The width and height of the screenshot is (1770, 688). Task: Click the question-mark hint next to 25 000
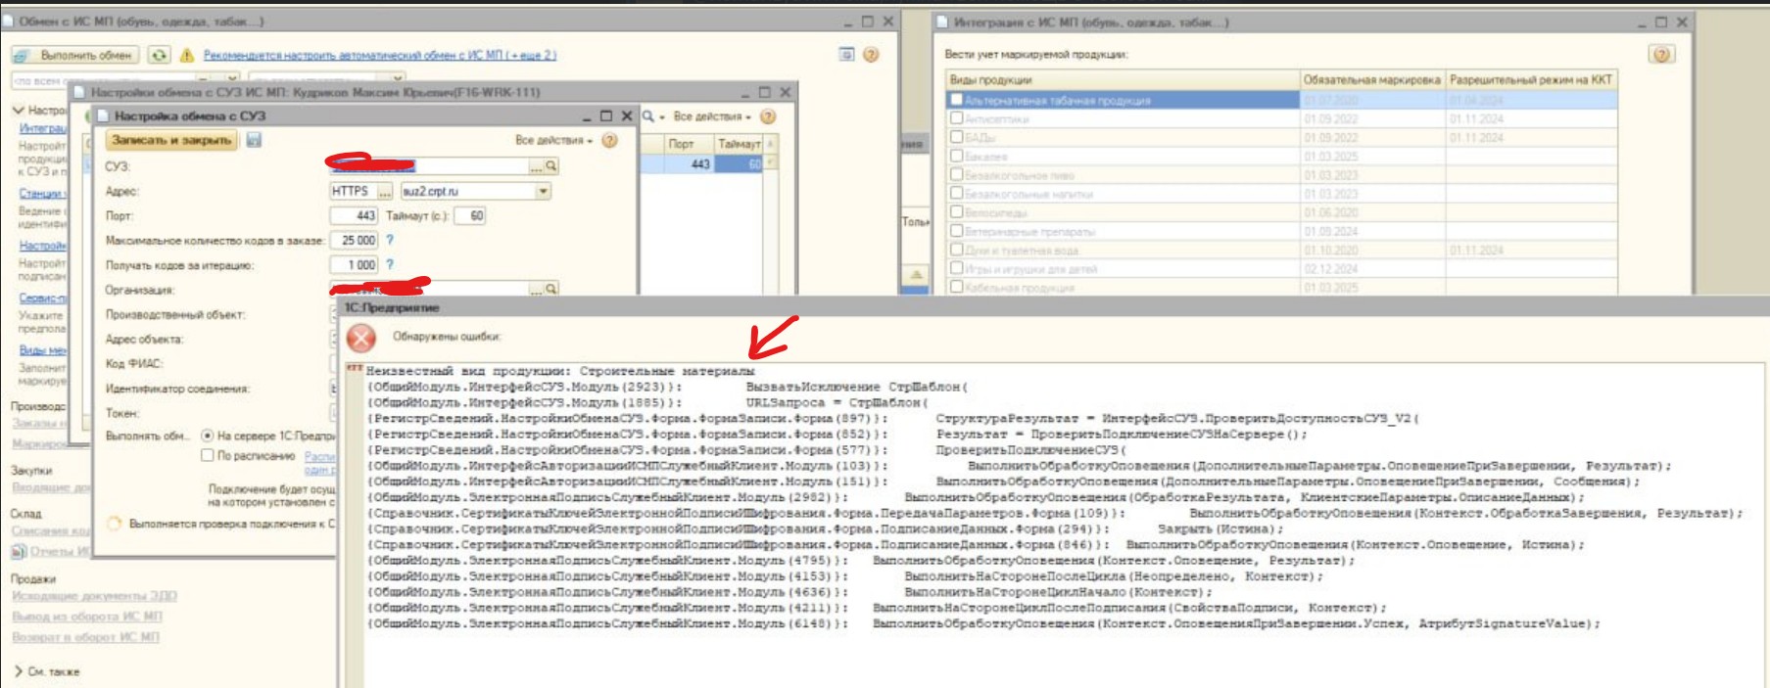(390, 240)
